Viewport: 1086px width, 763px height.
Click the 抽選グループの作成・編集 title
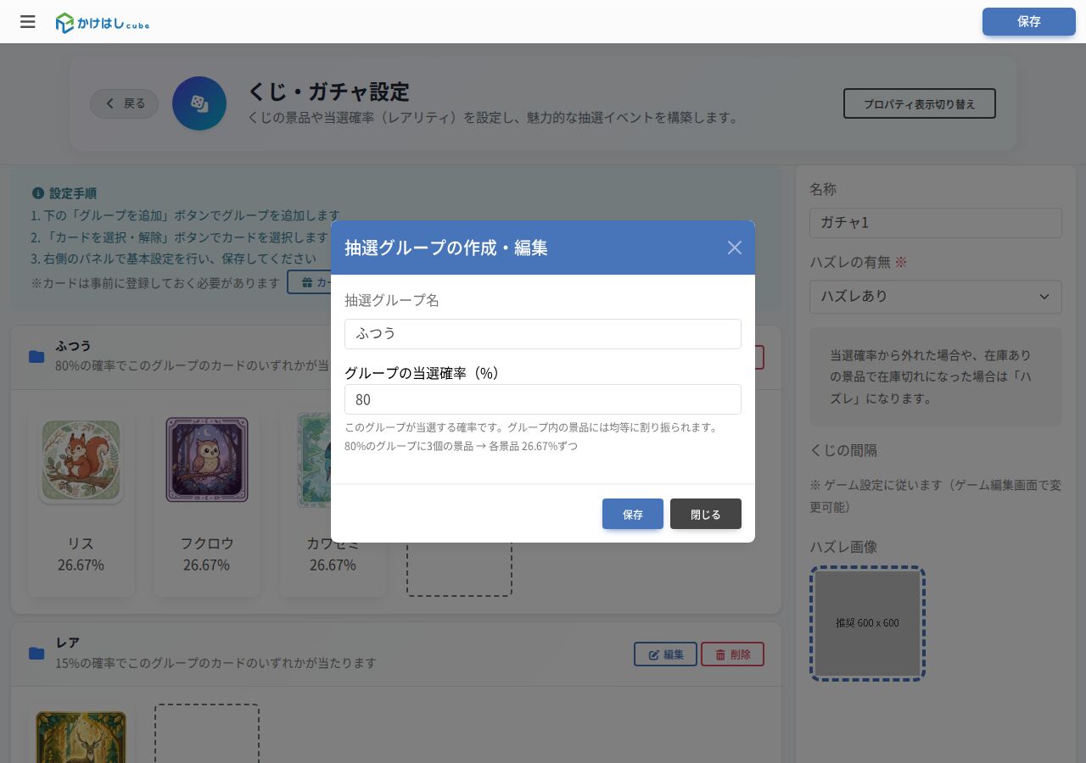pyautogui.click(x=446, y=248)
